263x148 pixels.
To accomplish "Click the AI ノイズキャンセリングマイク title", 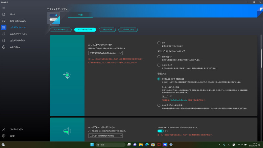I will (100, 45).
